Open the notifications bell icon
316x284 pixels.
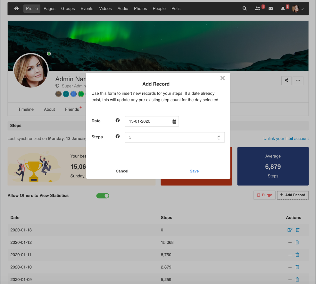[x=283, y=9]
